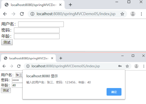Focus empty 密码 field in top window
This screenshot has height=104, width=146.
[37, 30]
